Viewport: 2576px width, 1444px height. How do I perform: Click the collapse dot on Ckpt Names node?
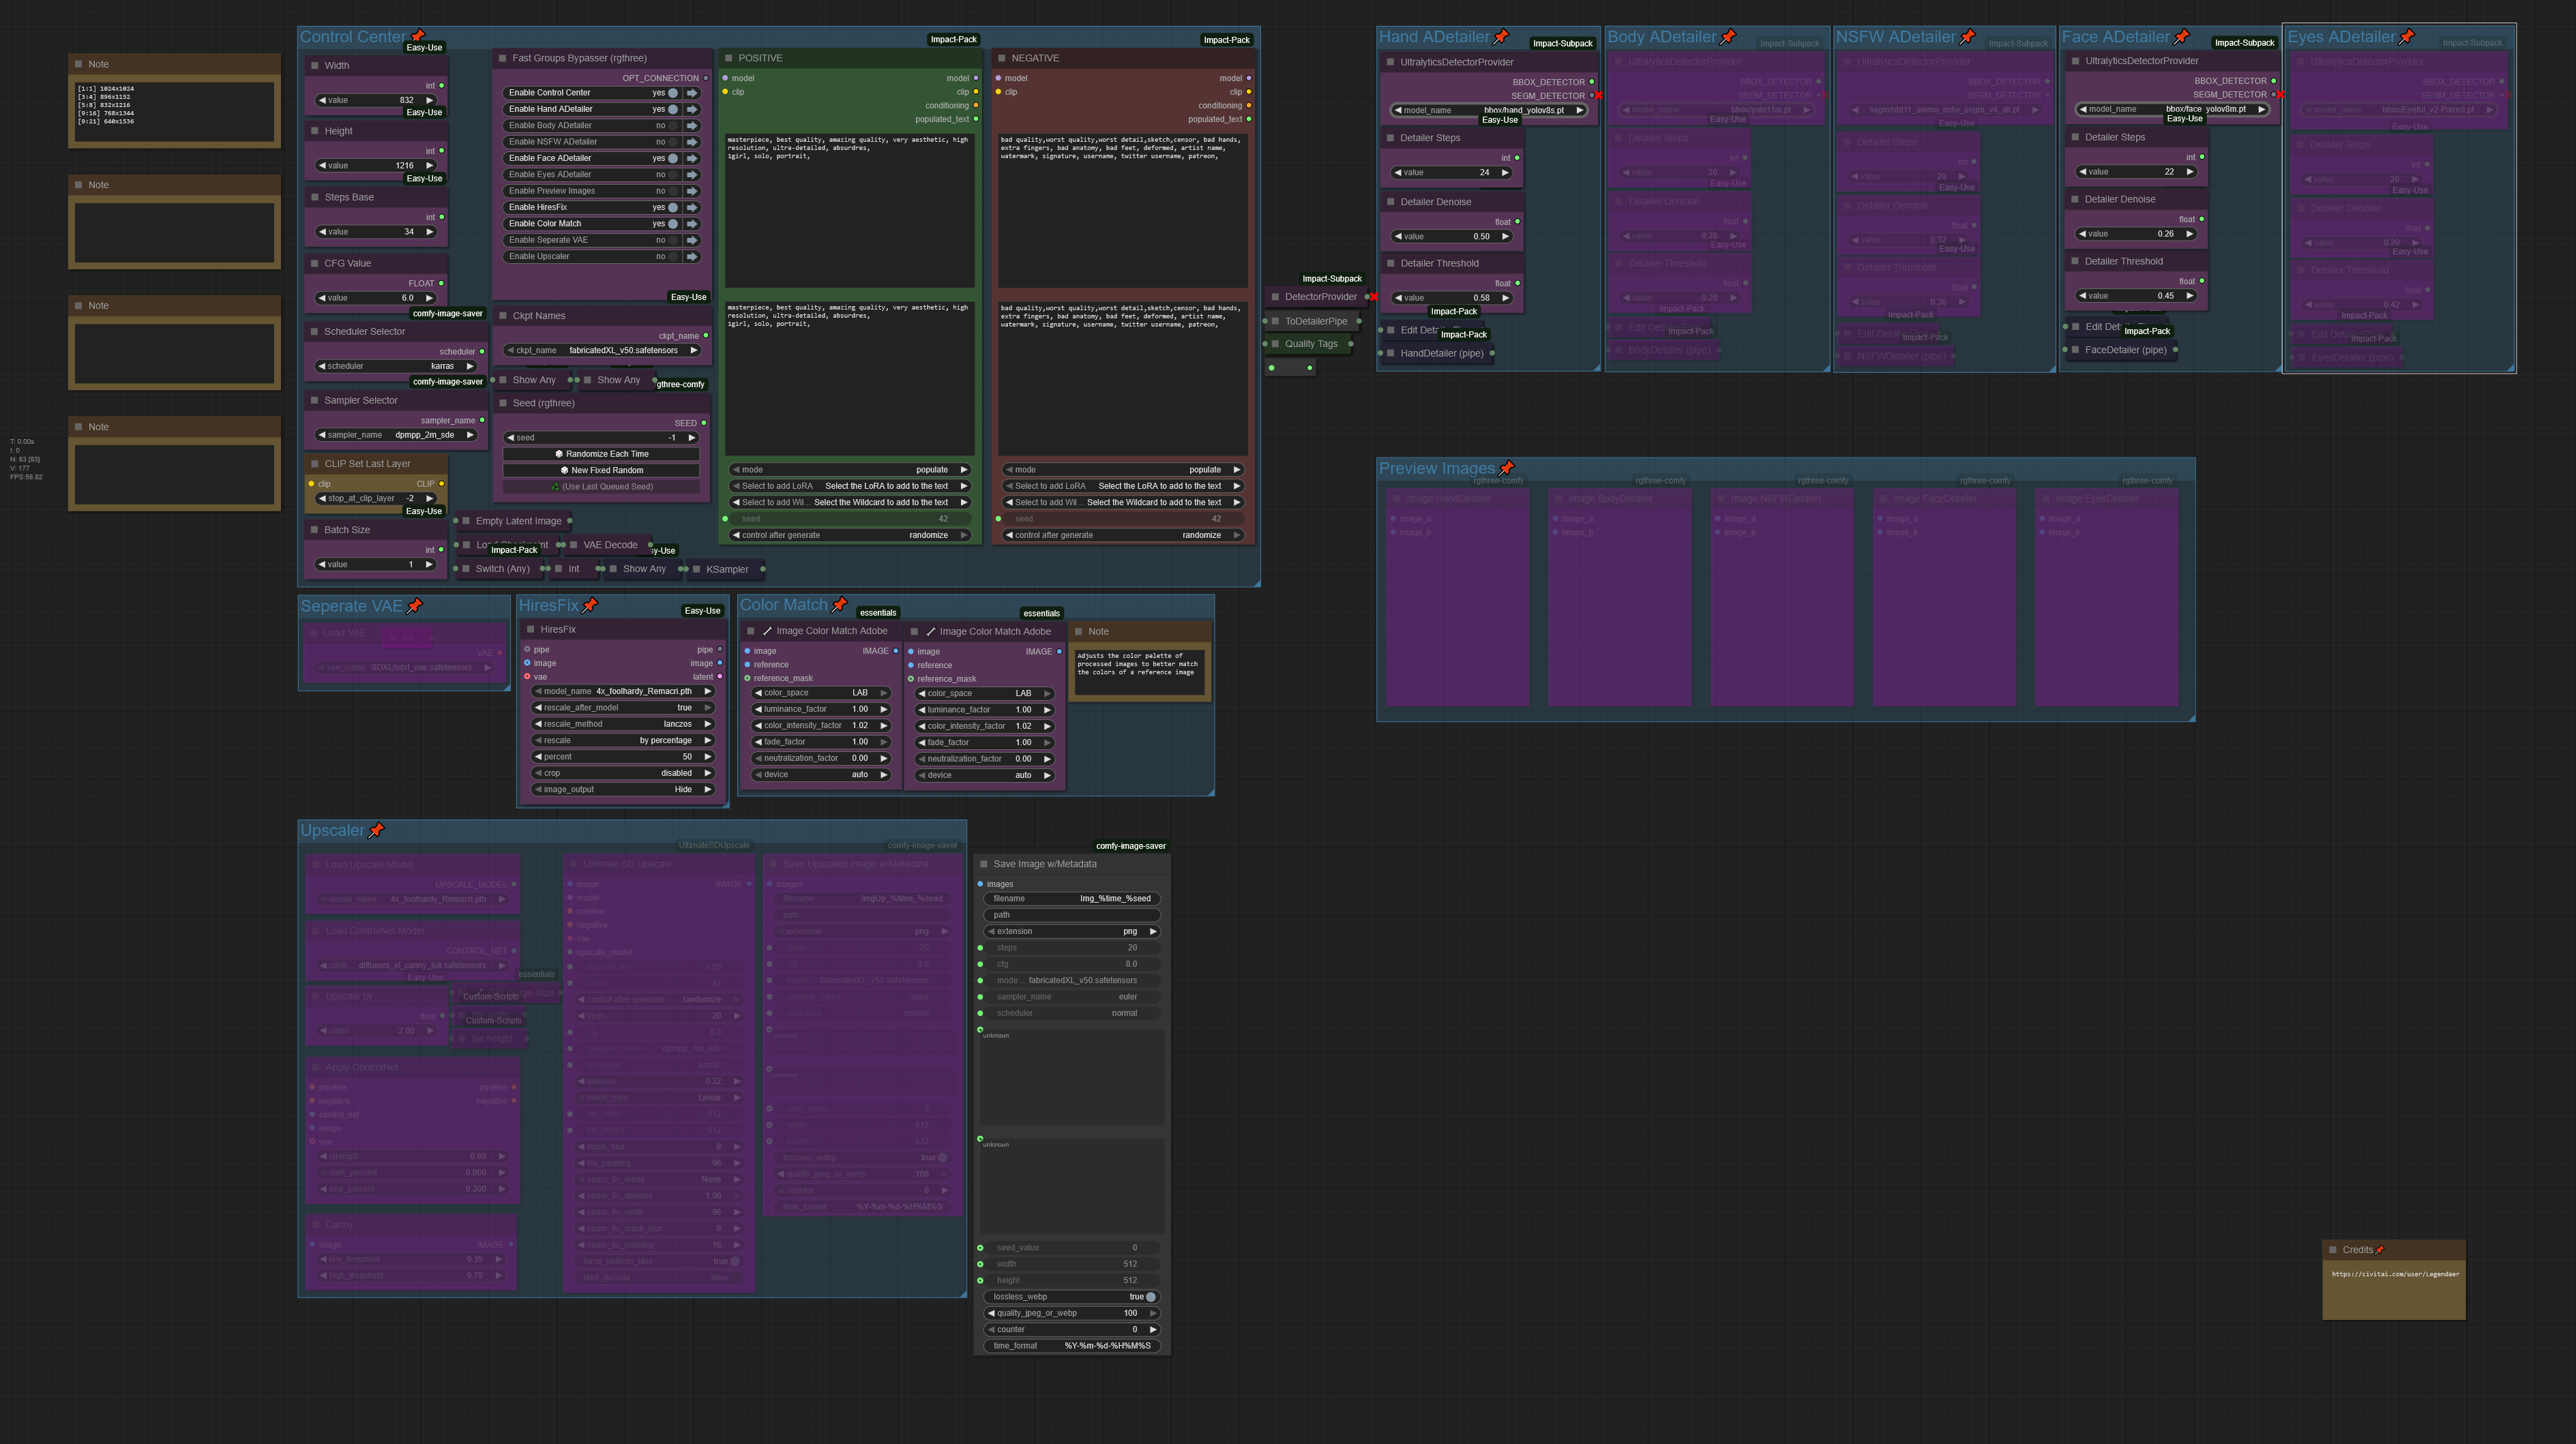[502, 316]
